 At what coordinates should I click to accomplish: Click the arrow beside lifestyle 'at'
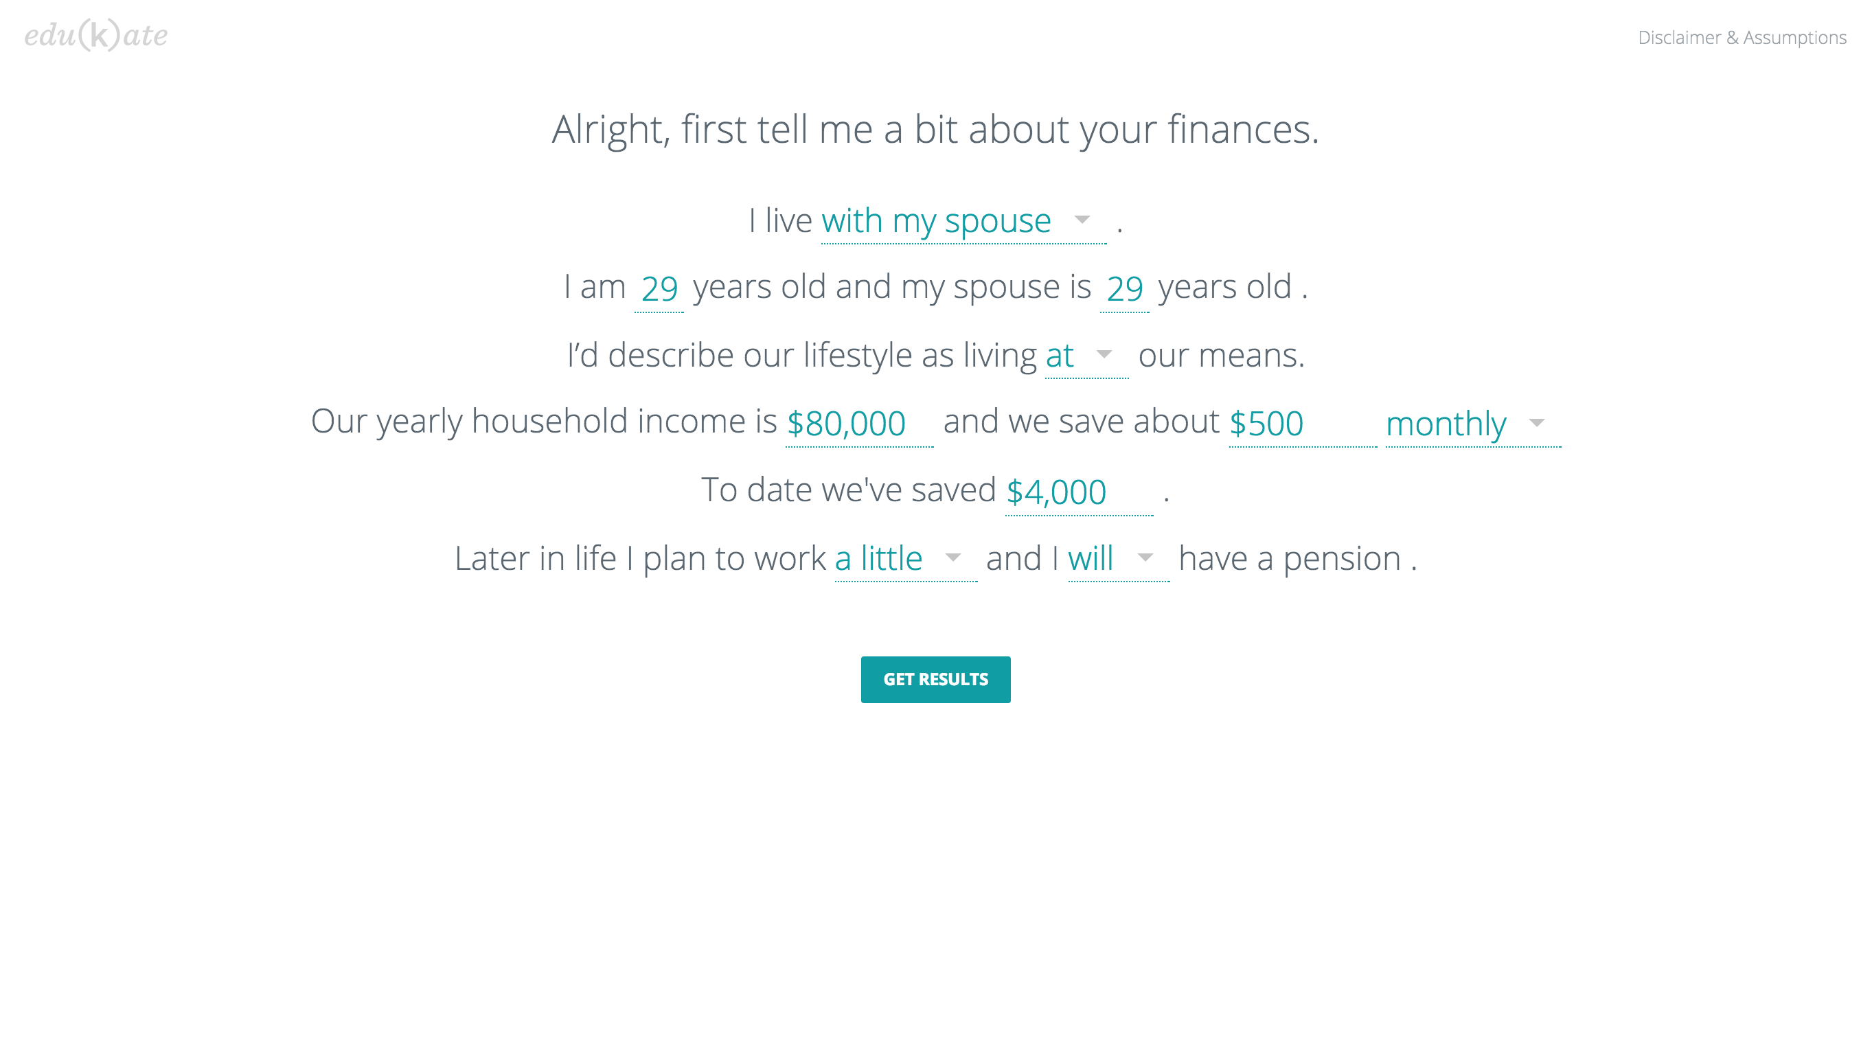pyautogui.click(x=1104, y=355)
